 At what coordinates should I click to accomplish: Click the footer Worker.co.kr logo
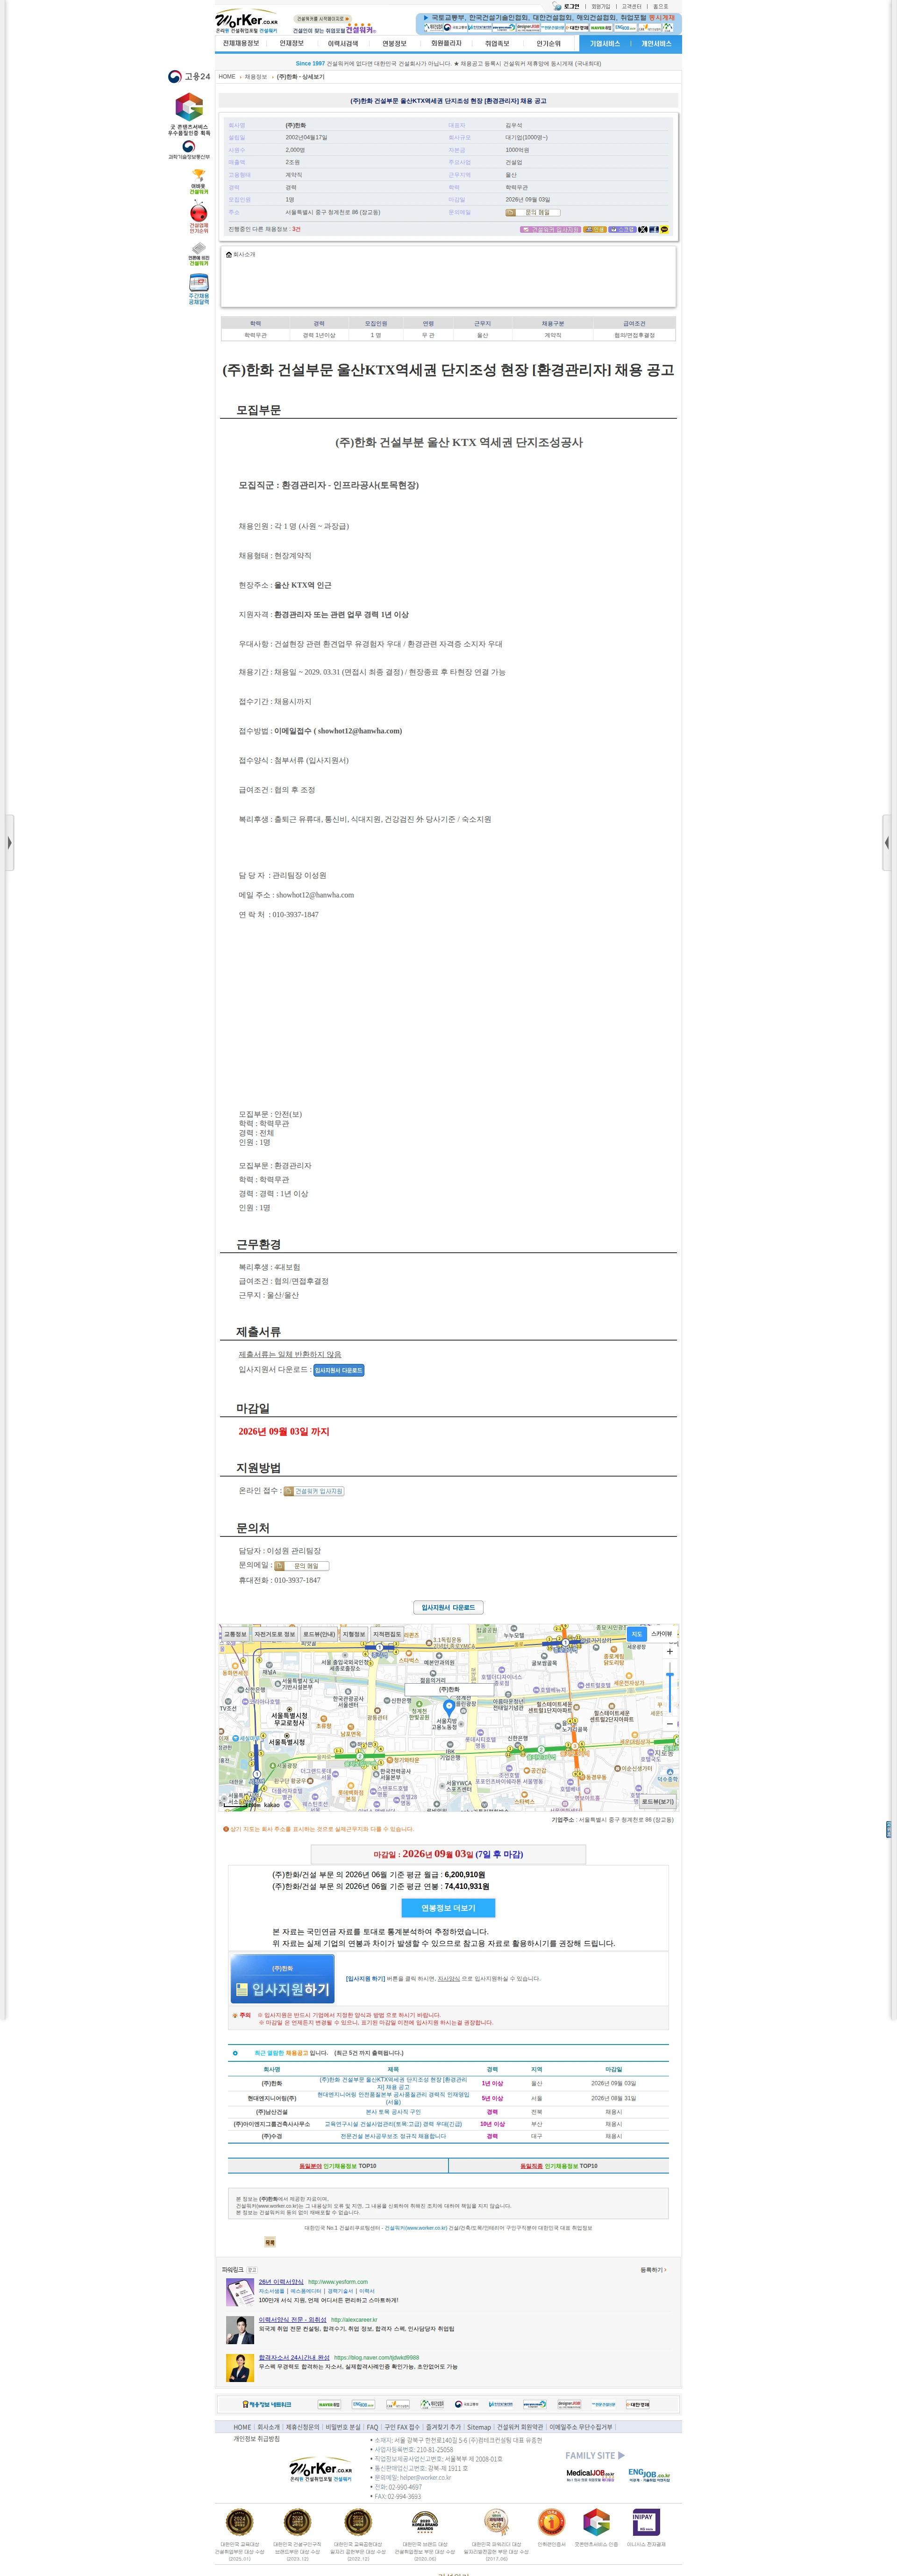point(321,2469)
